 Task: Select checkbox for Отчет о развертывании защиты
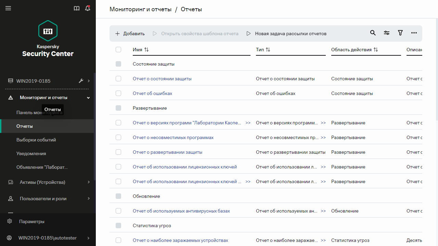click(118, 152)
